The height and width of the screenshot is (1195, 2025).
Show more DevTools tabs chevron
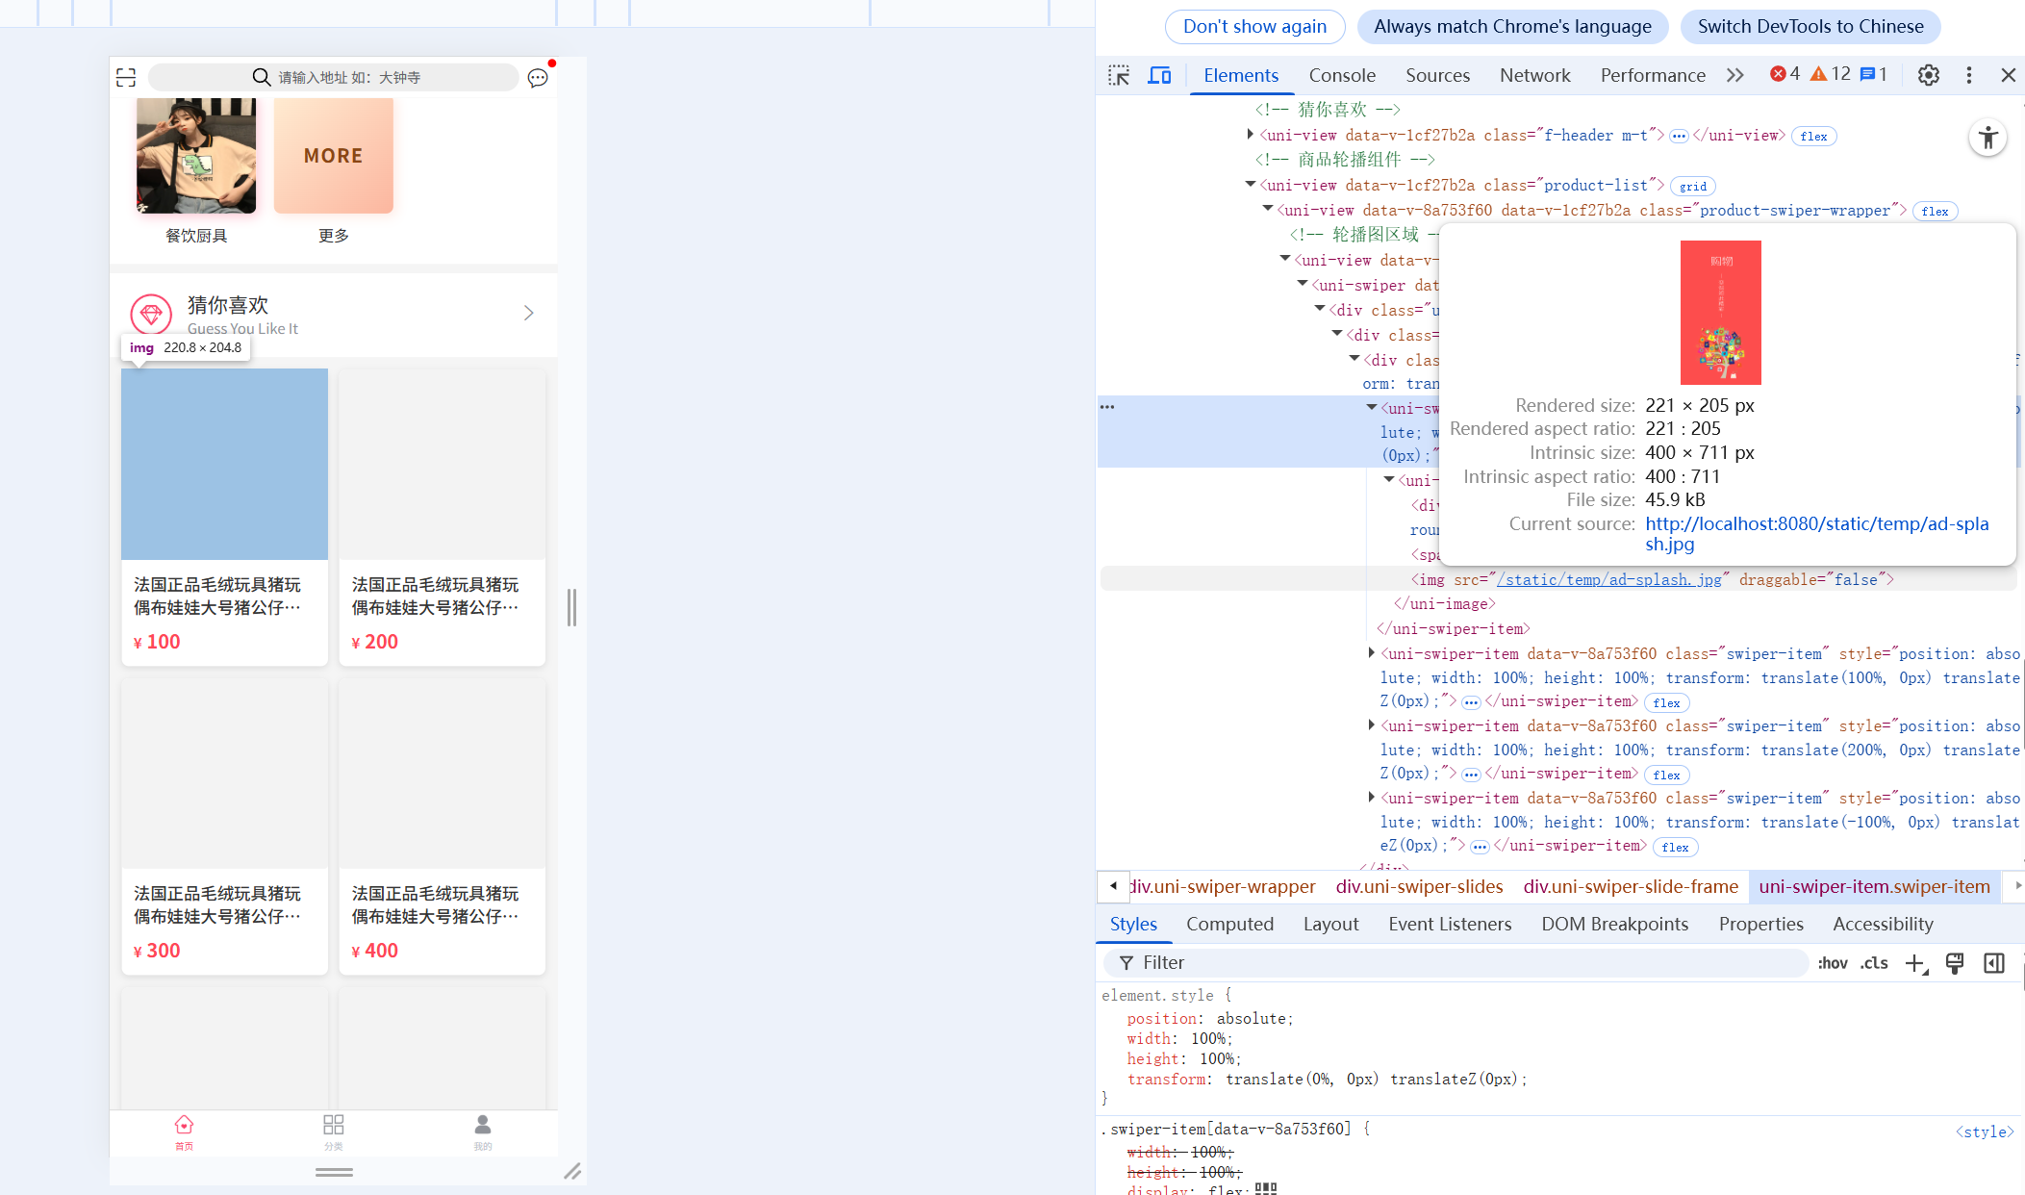pos(1734,75)
